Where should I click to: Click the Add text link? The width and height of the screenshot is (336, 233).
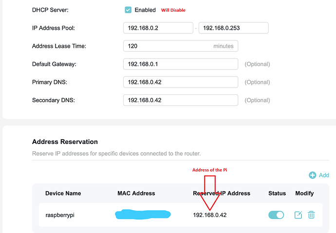pyautogui.click(x=324, y=175)
